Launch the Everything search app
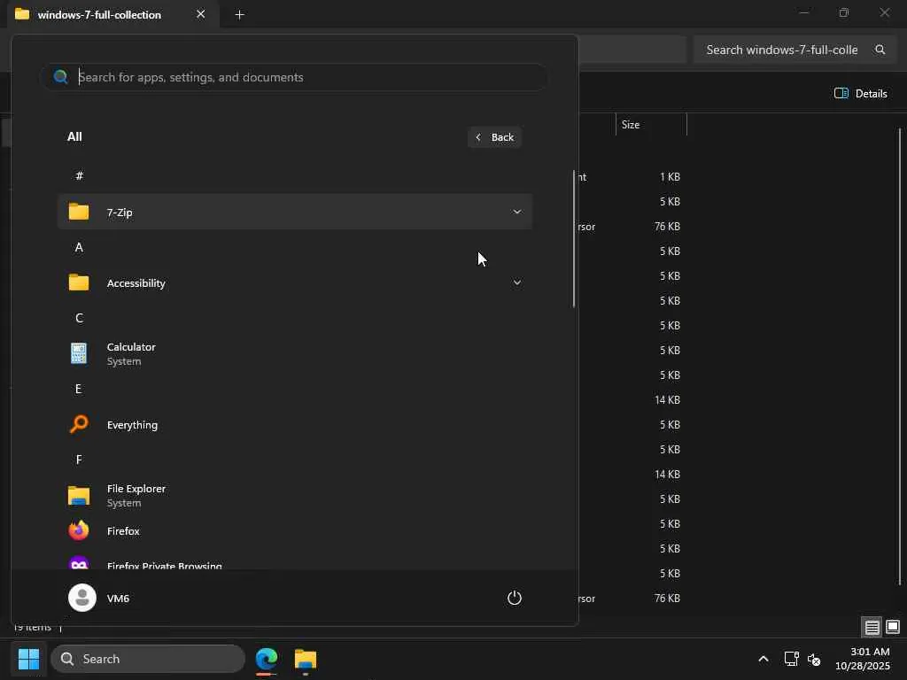The width and height of the screenshot is (907, 680). pos(294,424)
